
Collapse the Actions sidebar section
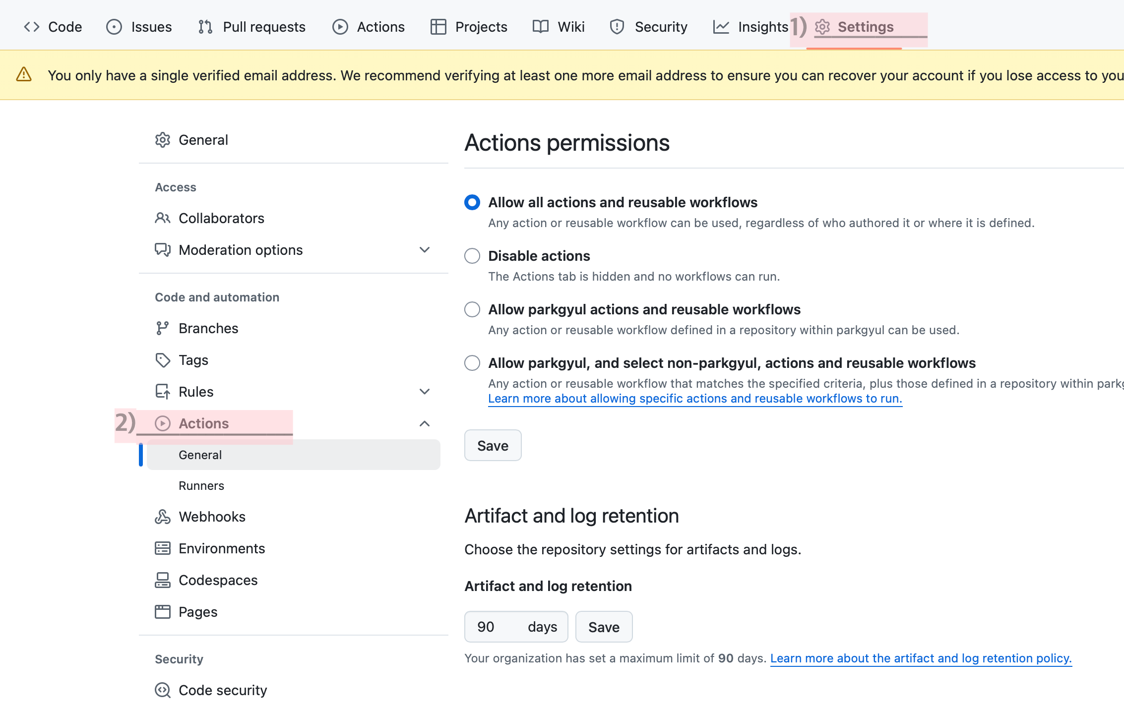(x=425, y=423)
